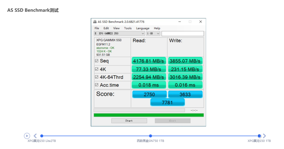284x149 pixels.
Task: Open the Edit menu
Action: 106,28
